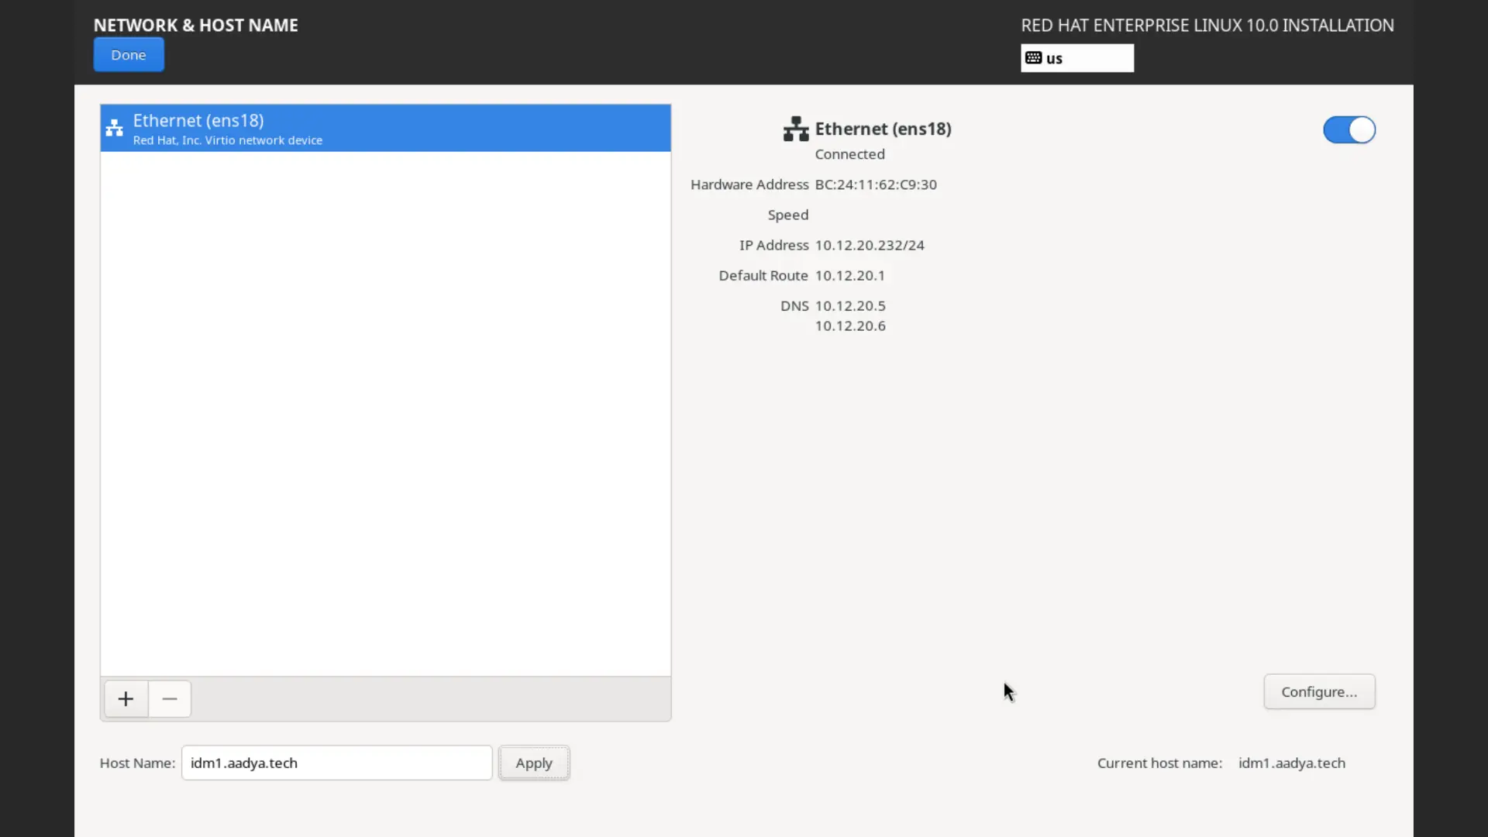
Task: Click the network icon in the details panel
Action: tap(795, 129)
